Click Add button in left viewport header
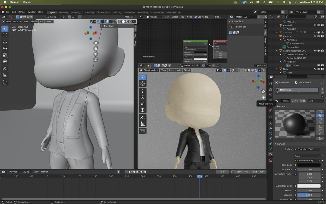Image resolution: width=326 pixels, height=204 pixels. (x=41, y=21)
